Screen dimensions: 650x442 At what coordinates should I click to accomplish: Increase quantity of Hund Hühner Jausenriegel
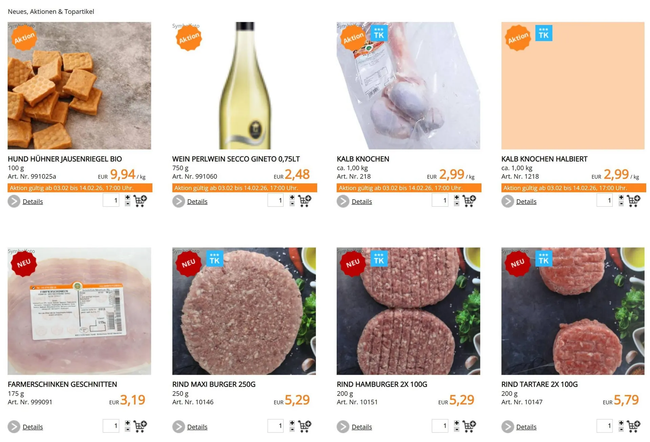click(x=127, y=197)
